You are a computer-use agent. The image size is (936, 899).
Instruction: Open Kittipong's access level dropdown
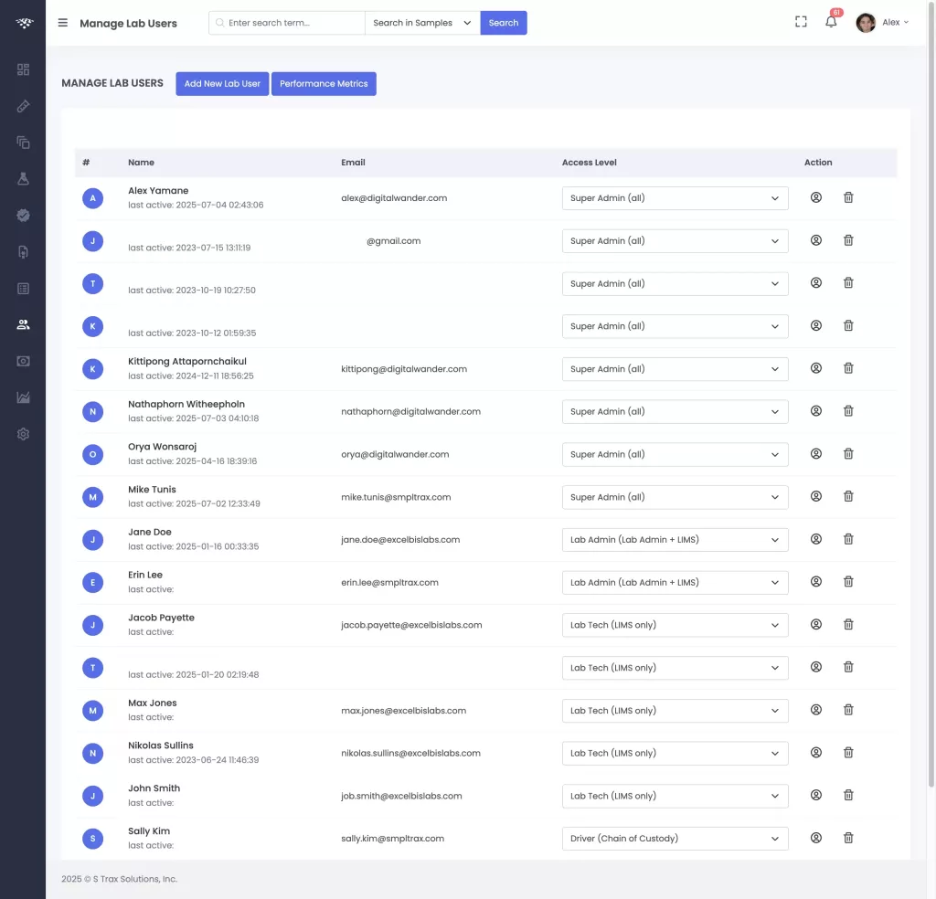click(675, 369)
